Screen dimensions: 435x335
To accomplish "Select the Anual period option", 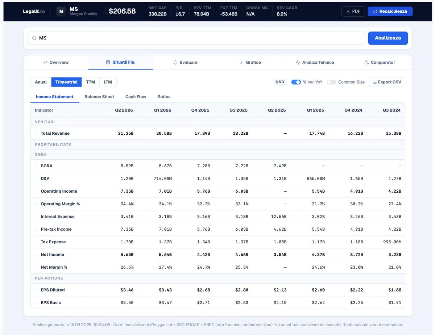I will (41, 82).
